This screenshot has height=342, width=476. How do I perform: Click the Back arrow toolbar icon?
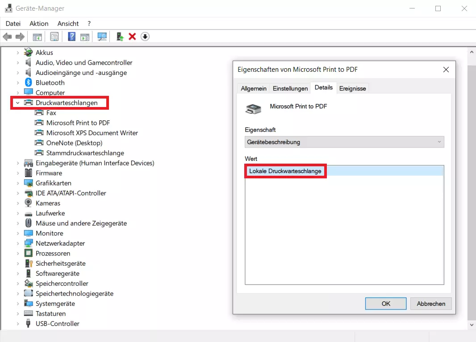pyautogui.click(x=7, y=37)
